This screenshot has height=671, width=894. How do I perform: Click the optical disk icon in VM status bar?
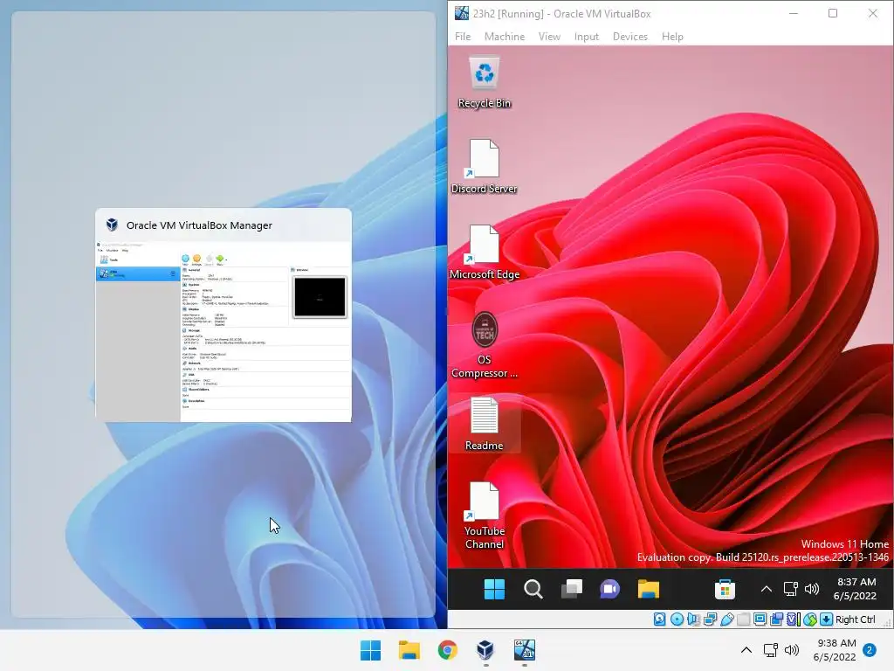point(677,619)
